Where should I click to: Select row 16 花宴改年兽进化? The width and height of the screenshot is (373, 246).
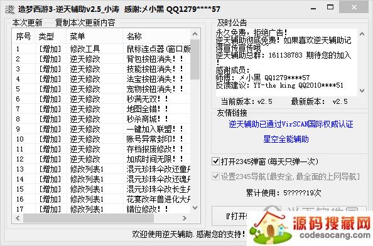(x=102, y=199)
